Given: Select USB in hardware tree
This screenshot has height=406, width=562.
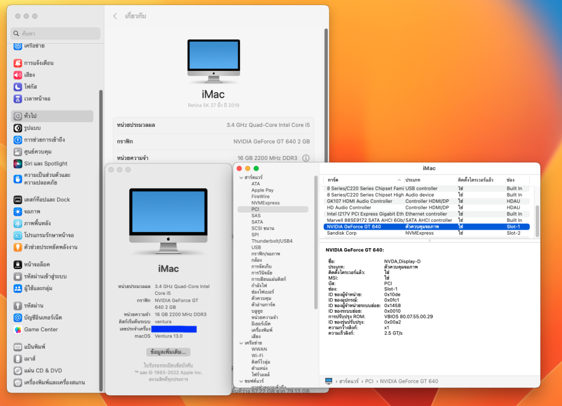Looking at the screenshot, I should (x=256, y=248).
